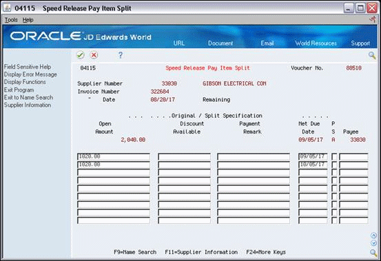
Task: Open the Document banner link
Action: (220, 43)
